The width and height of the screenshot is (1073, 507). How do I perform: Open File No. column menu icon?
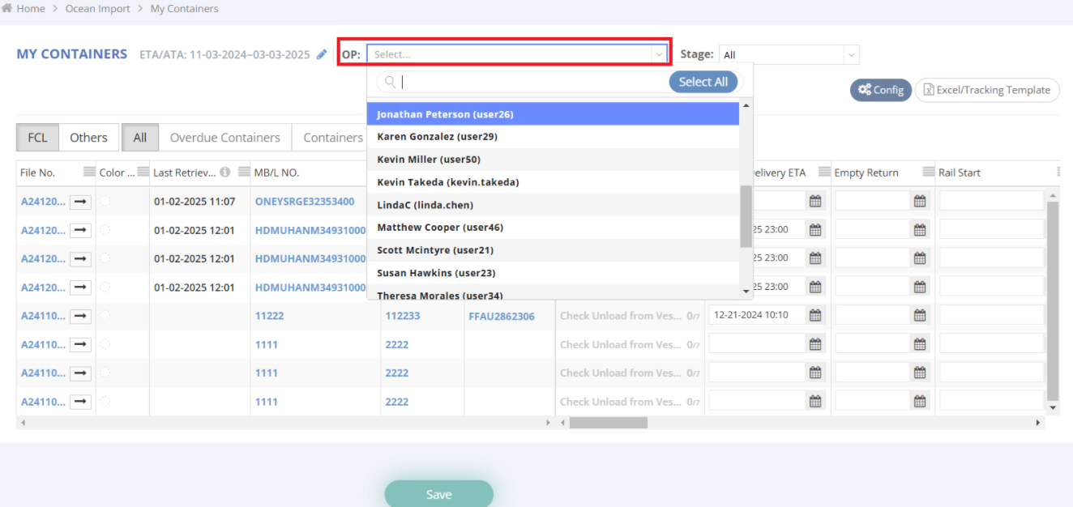pyautogui.click(x=89, y=173)
